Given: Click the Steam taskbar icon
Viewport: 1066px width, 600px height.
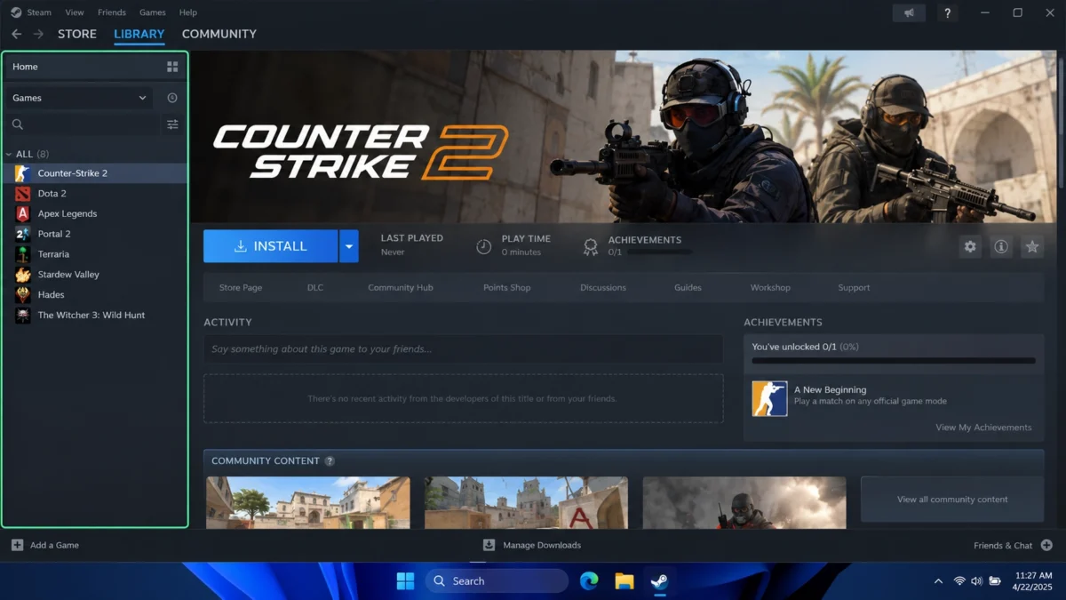Looking at the screenshot, I should coord(659,581).
